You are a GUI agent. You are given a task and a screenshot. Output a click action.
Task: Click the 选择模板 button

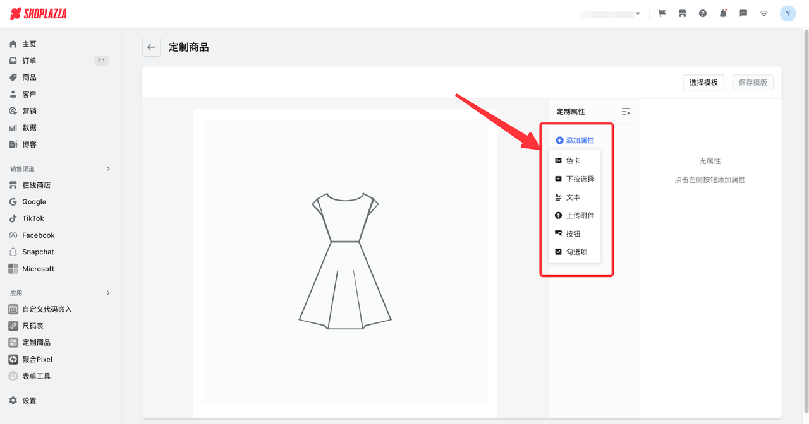click(703, 82)
